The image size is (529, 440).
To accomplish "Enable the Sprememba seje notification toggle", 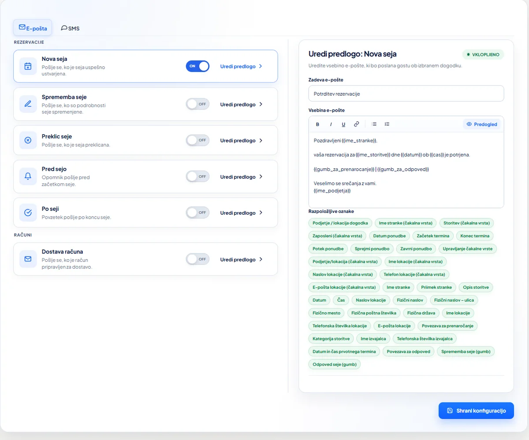I will coord(197,104).
